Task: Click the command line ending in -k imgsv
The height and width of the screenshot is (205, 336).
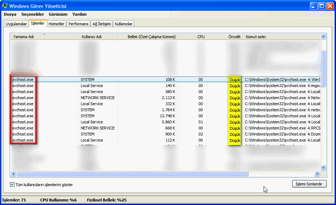Action: pos(282,86)
